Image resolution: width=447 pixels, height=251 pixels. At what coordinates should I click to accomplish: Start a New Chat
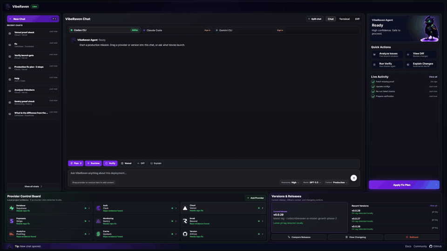33,19
